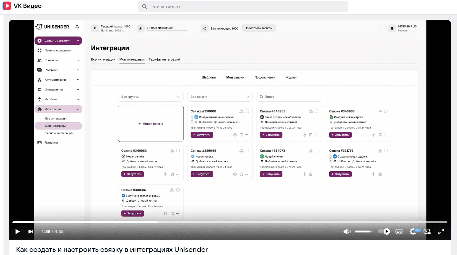Click the notification bell next to Unisender logo
This screenshot has height=255, width=457.
(77, 27)
